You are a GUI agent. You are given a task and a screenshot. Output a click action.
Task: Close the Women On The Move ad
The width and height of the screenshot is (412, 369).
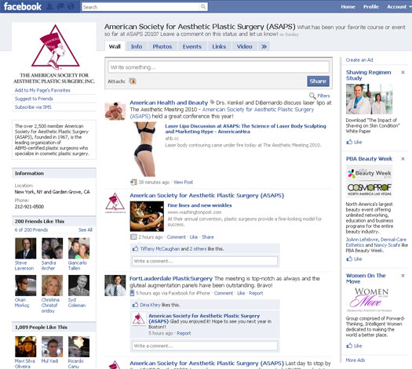point(403,276)
